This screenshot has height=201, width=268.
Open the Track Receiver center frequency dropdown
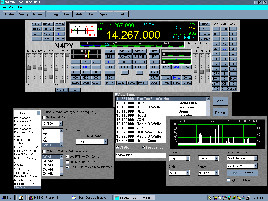coord(256,158)
